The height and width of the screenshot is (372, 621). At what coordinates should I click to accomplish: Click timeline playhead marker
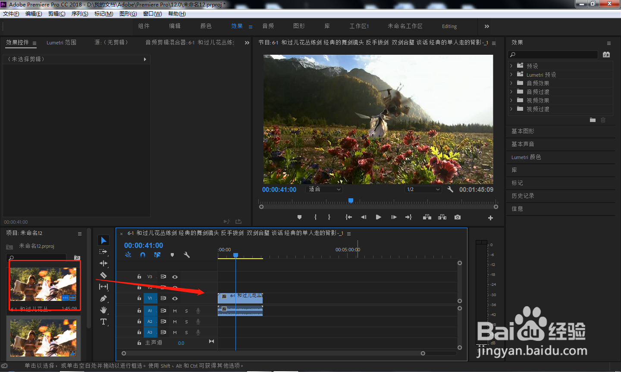tap(235, 255)
